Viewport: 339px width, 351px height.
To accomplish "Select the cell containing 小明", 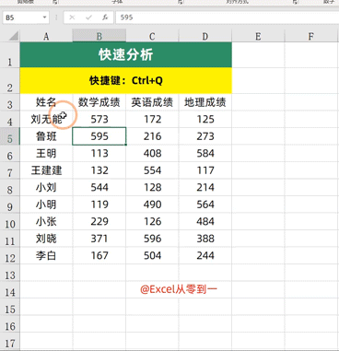I will tap(46, 205).
